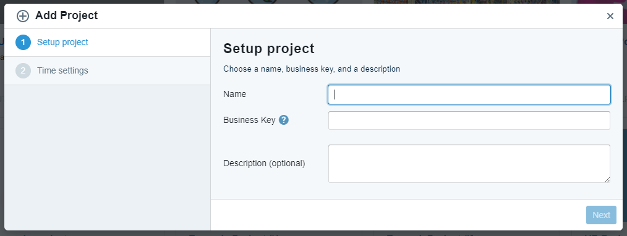This screenshot has height=236, width=627.
Task: Click the Add Project dialog title
Action: [x=66, y=15]
